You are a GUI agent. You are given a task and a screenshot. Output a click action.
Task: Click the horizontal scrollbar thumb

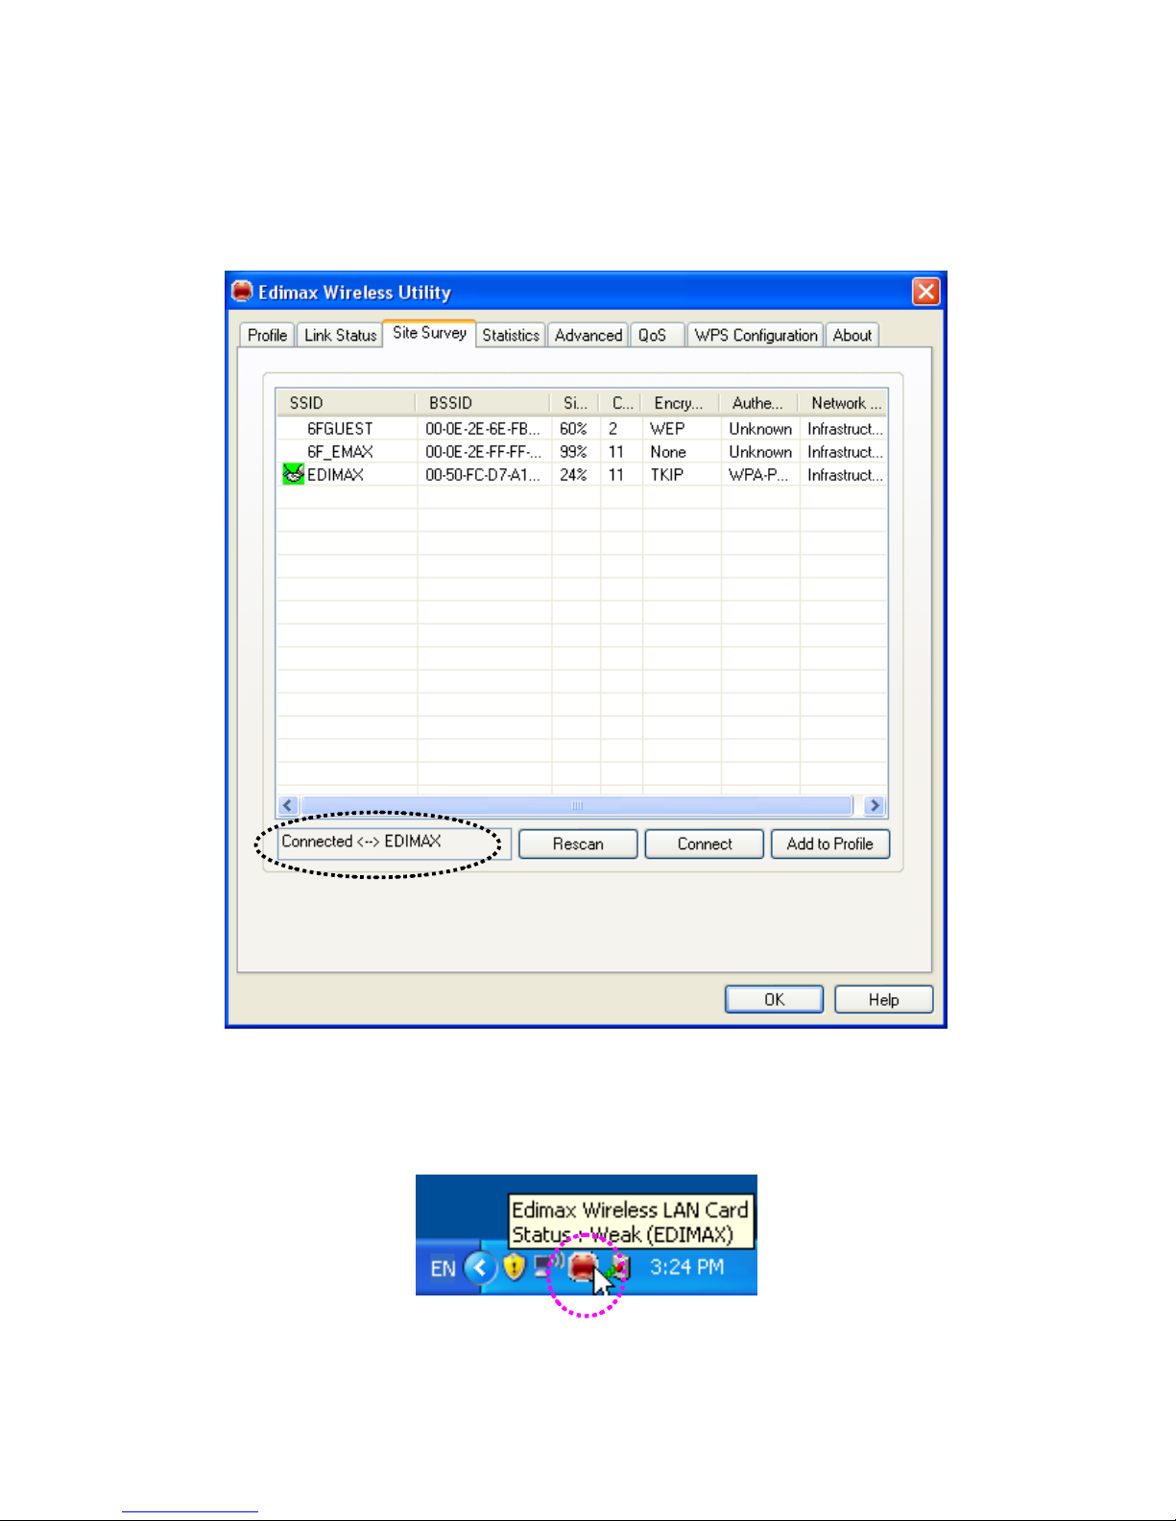click(x=576, y=805)
